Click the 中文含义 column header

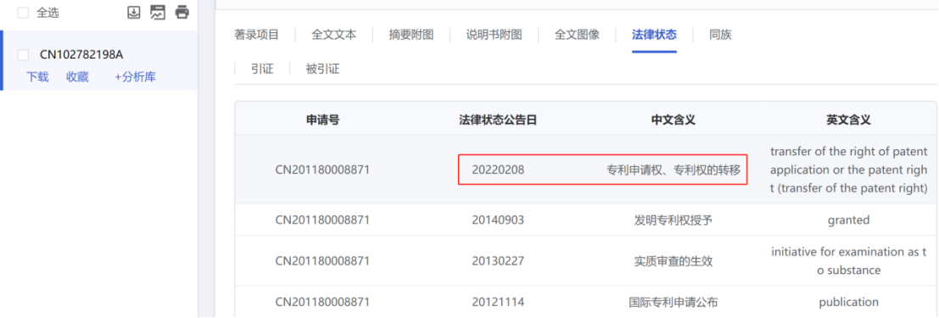[674, 120]
